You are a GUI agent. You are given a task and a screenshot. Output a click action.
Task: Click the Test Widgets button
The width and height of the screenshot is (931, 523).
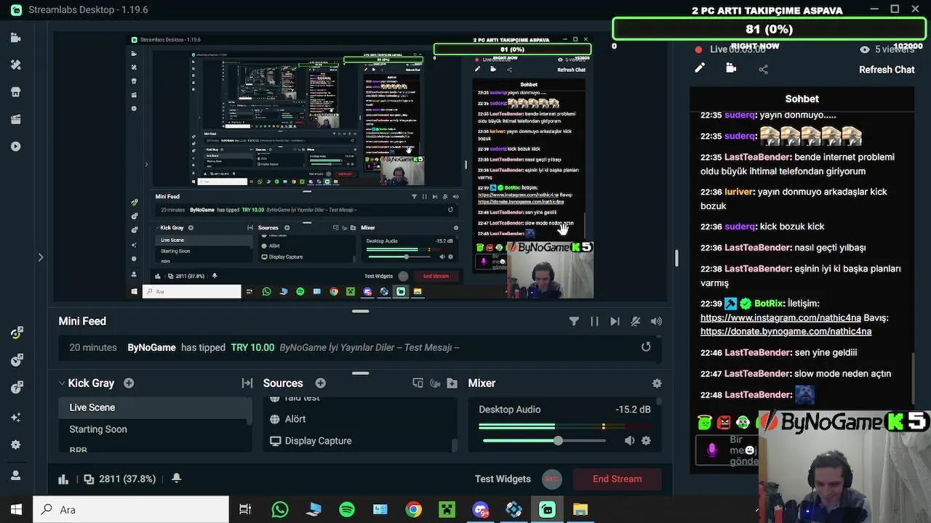point(503,479)
